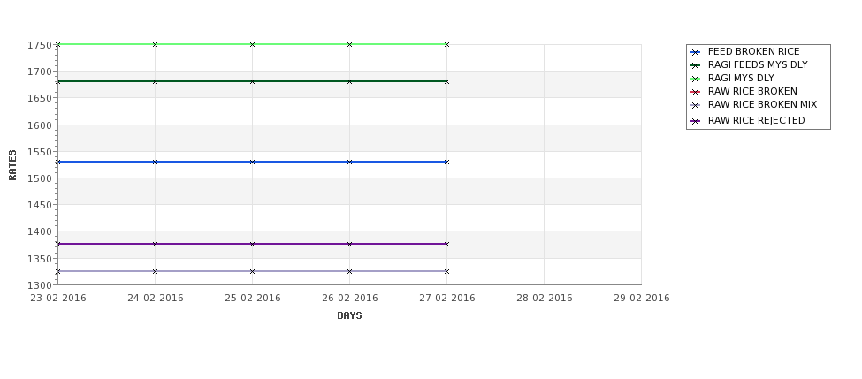Click the purple data point on 26-02-2016

pos(349,244)
